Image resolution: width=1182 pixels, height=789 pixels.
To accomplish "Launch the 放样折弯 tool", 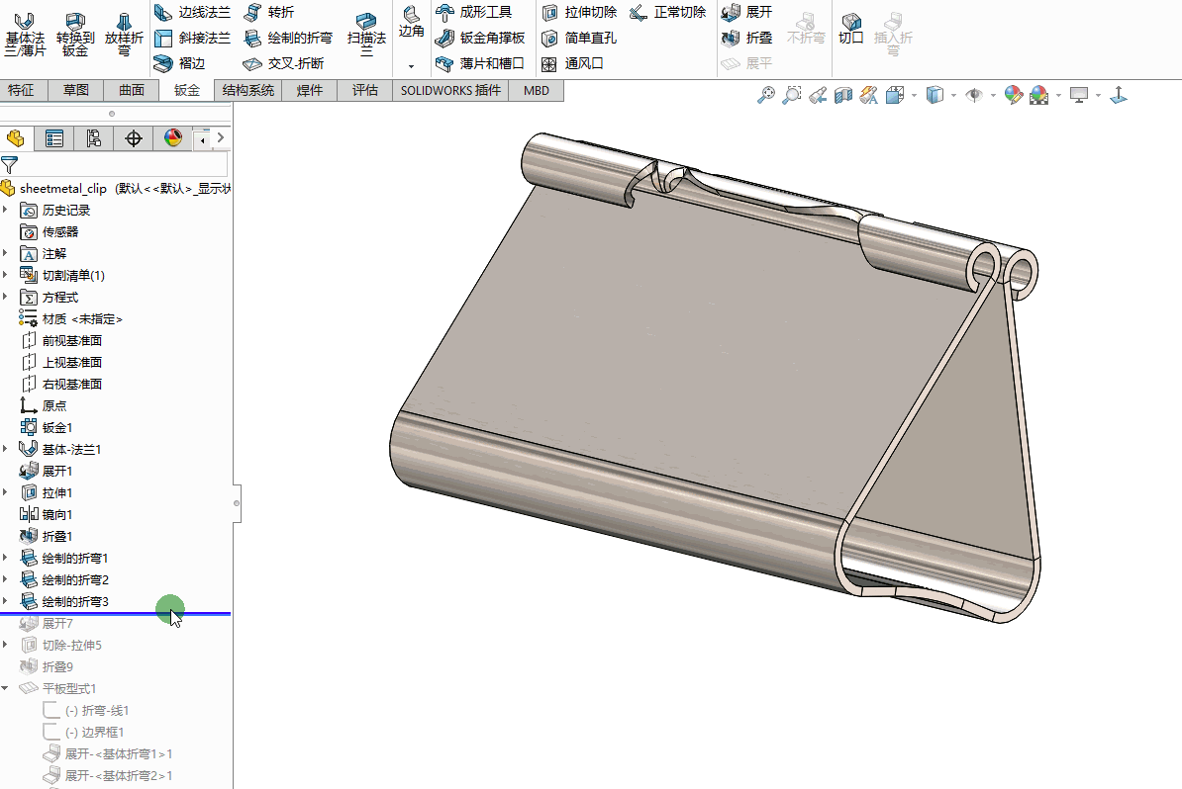I will click(124, 35).
